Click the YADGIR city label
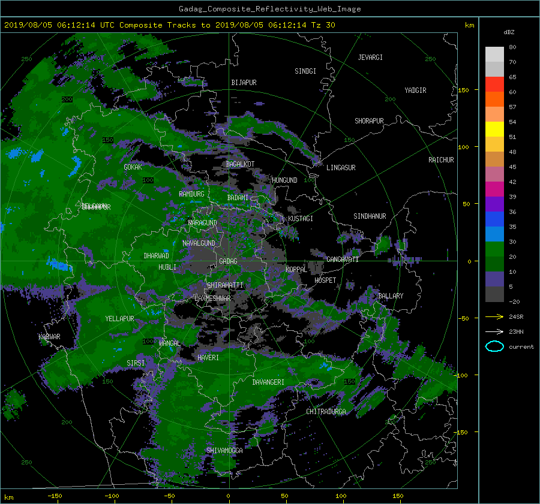Screen dimensions: 540x504 [x=415, y=90]
